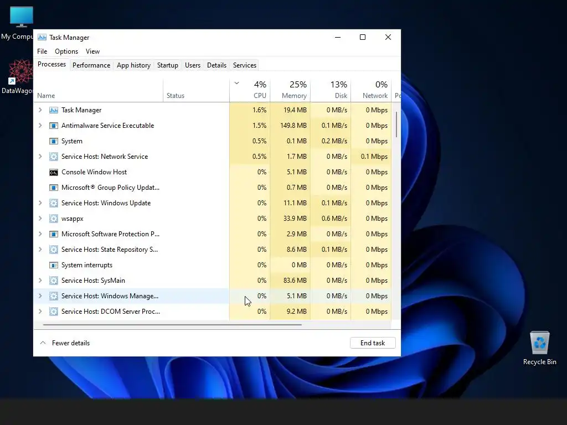This screenshot has height=425, width=567.
Task: Switch to the Details tab
Action: [x=217, y=65]
